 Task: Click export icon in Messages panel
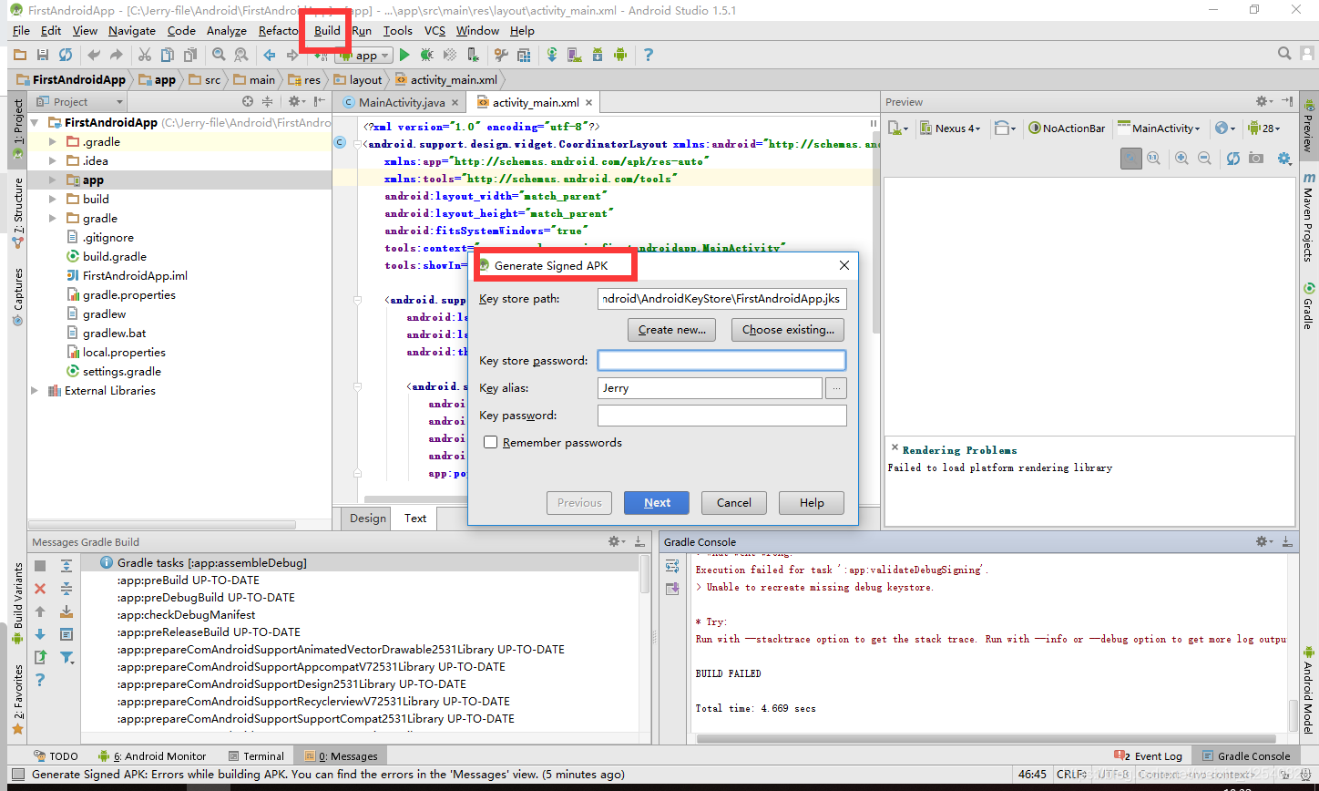(40, 657)
